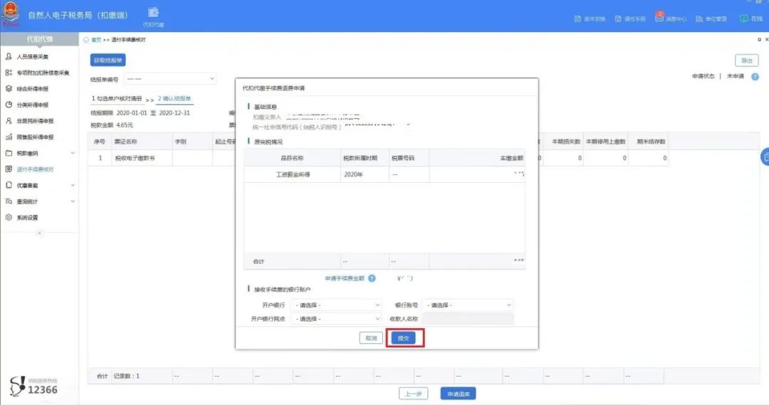Click the 在线 status icon
Image resolution: width=769 pixels, height=405 pixels.
(743, 19)
